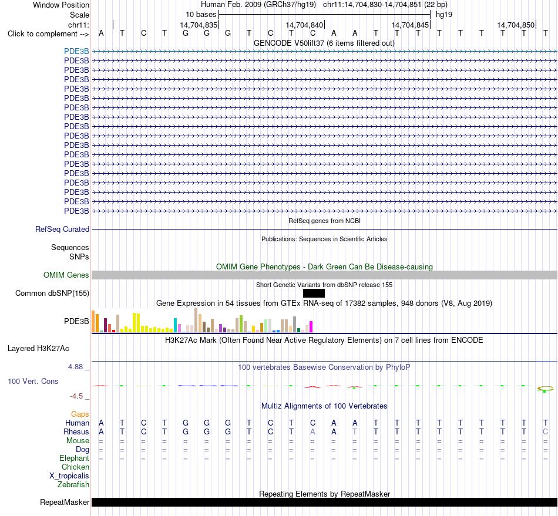558x516 pixels.
Task: Click 'Repeating Elements by RepeatMasker' title
Action: coord(324,494)
